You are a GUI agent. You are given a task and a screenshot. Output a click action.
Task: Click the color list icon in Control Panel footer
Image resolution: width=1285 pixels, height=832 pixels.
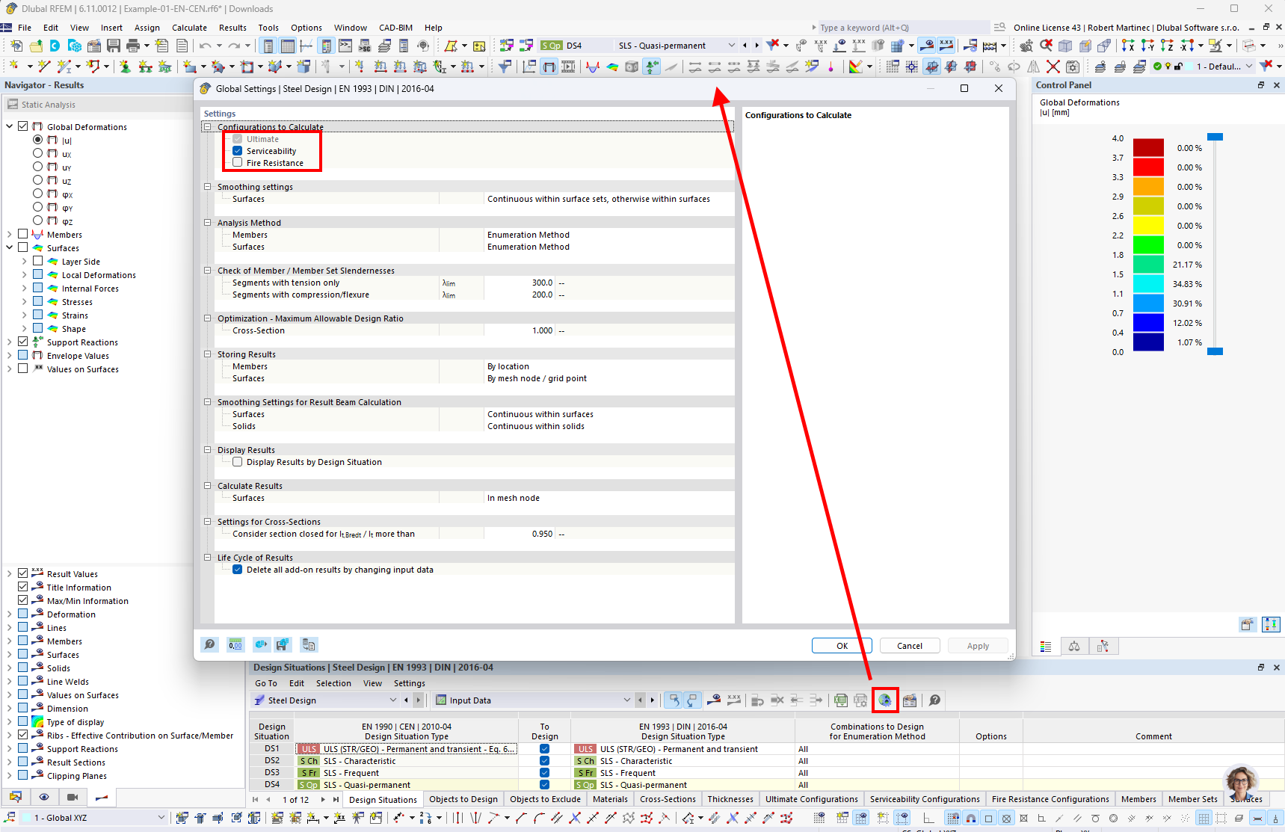1046,646
